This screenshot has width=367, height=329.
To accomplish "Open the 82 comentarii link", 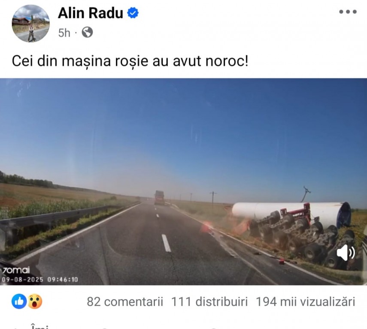I will tap(125, 302).
